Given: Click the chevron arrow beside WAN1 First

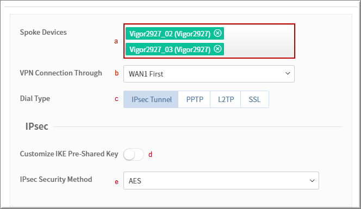Looking at the screenshot, I should (288, 73).
